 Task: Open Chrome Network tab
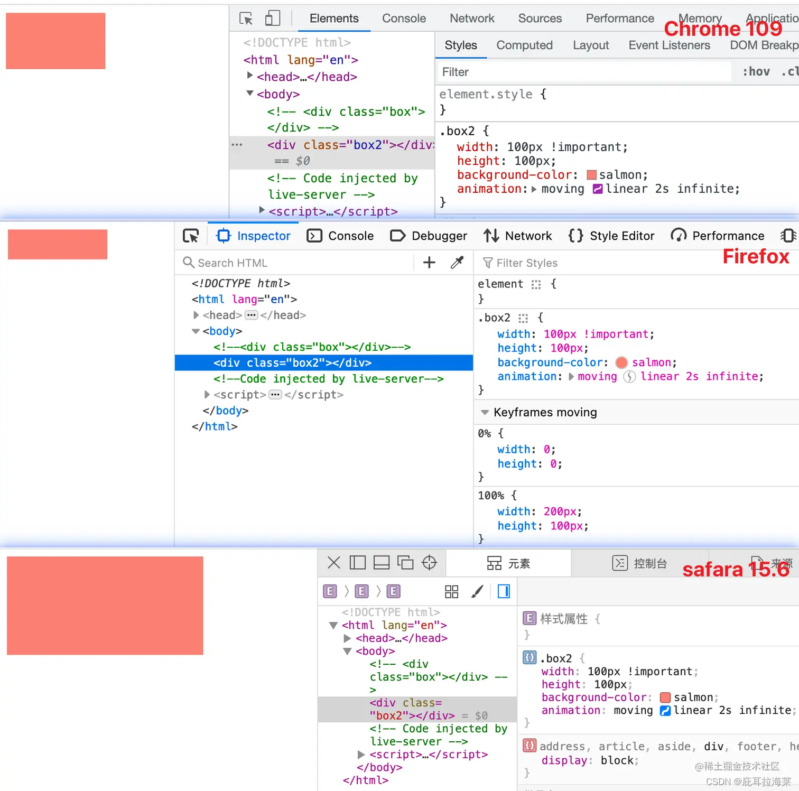point(472,18)
